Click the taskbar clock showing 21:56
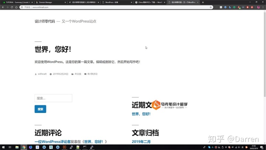This screenshot has width=266, height=150. point(254,147)
